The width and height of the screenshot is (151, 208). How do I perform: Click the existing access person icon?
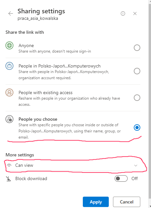click(9, 92)
